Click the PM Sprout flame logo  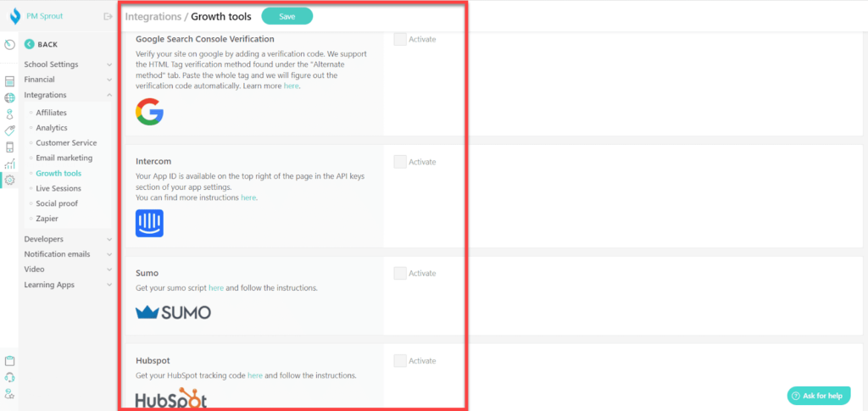[x=15, y=17]
